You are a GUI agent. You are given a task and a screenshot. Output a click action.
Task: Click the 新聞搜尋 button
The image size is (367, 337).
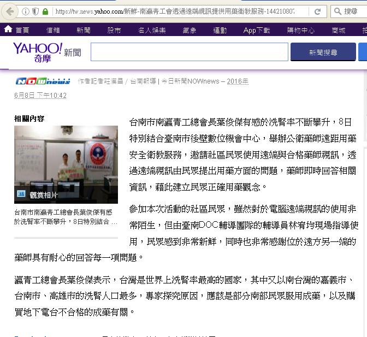pos(323,52)
